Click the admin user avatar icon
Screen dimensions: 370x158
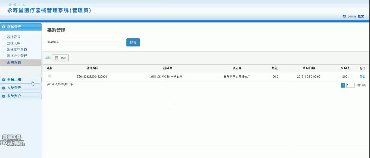click(344, 17)
